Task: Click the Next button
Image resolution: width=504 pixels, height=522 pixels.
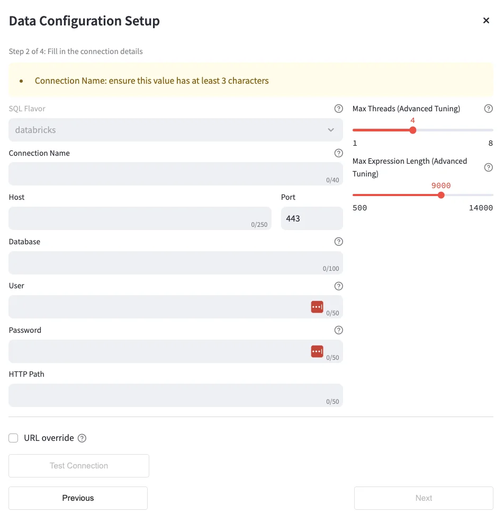Action: 424,498
